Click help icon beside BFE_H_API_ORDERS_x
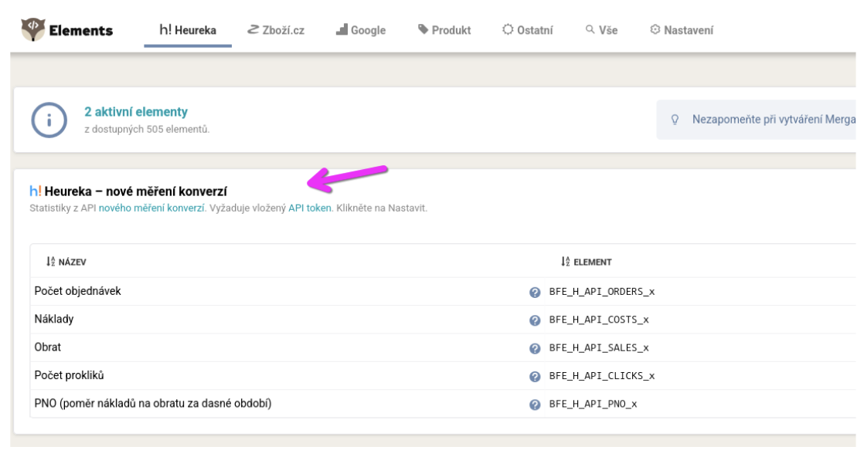 (x=534, y=292)
